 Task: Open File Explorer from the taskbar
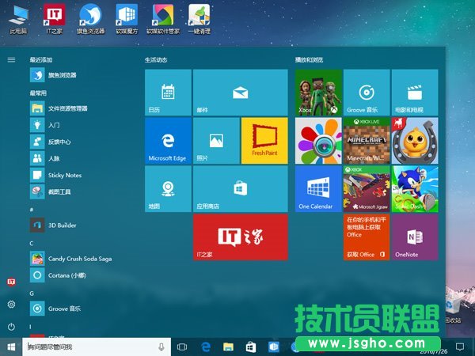click(x=228, y=347)
